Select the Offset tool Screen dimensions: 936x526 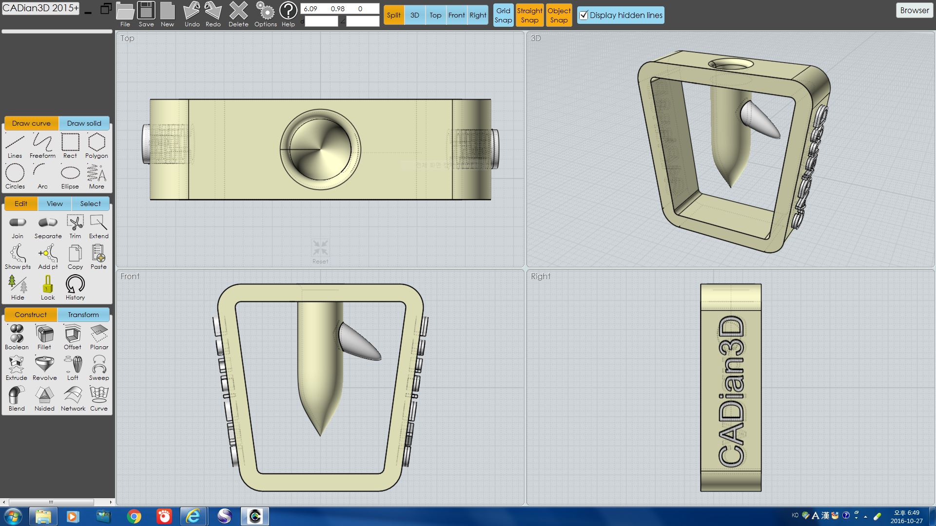coord(73,337)
